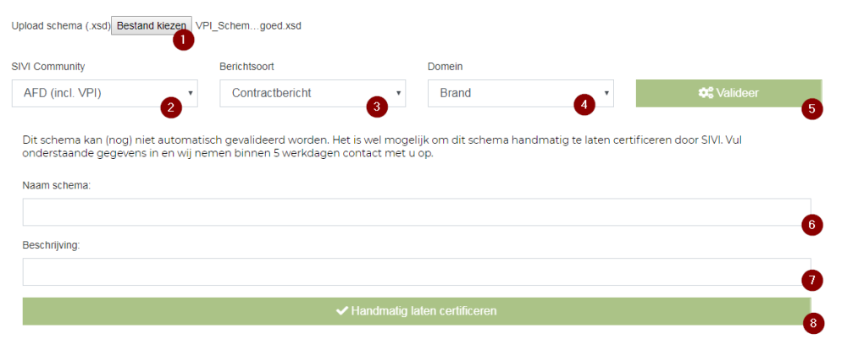This screenshot has width=847, height=339.
Task: Click the gears icon on Valideer
Action: click(706, 93)
